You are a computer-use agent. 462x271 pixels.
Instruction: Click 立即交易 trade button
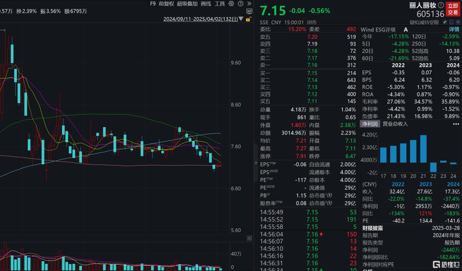453,9
